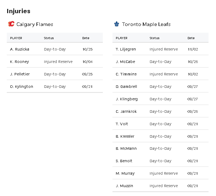Open J. McCabe player entry
This screenshot has width=216, height=196.
[x=125, y=62]
